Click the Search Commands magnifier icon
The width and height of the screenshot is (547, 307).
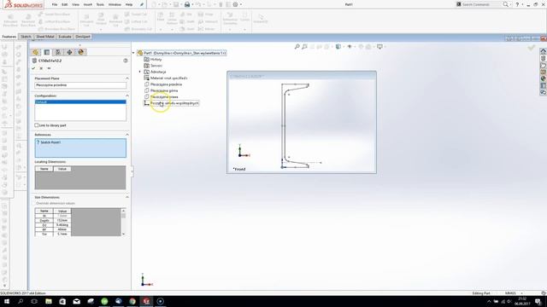505,4
